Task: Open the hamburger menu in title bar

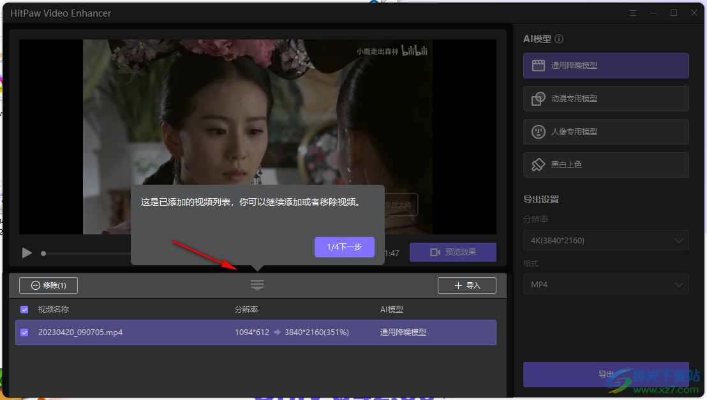Action: tap(633, 13)
